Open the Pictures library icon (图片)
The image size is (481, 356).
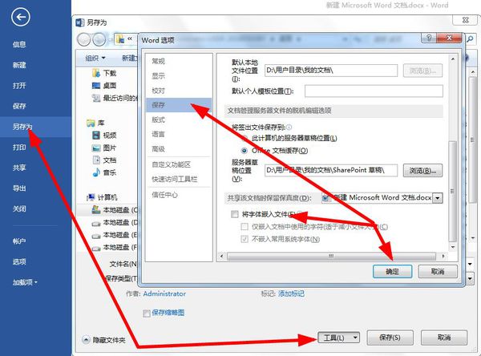point(96,148)
